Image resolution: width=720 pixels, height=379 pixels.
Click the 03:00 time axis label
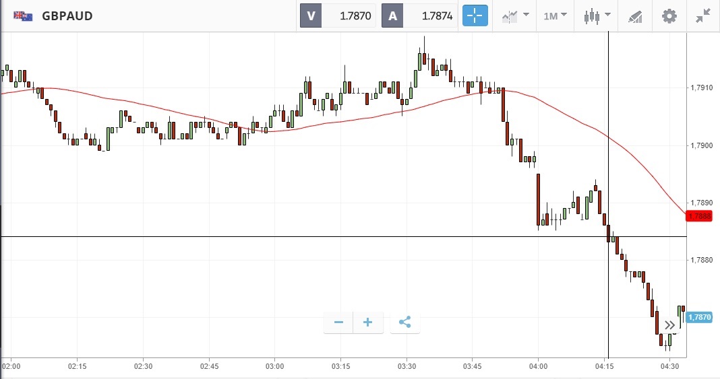(274, 366)
